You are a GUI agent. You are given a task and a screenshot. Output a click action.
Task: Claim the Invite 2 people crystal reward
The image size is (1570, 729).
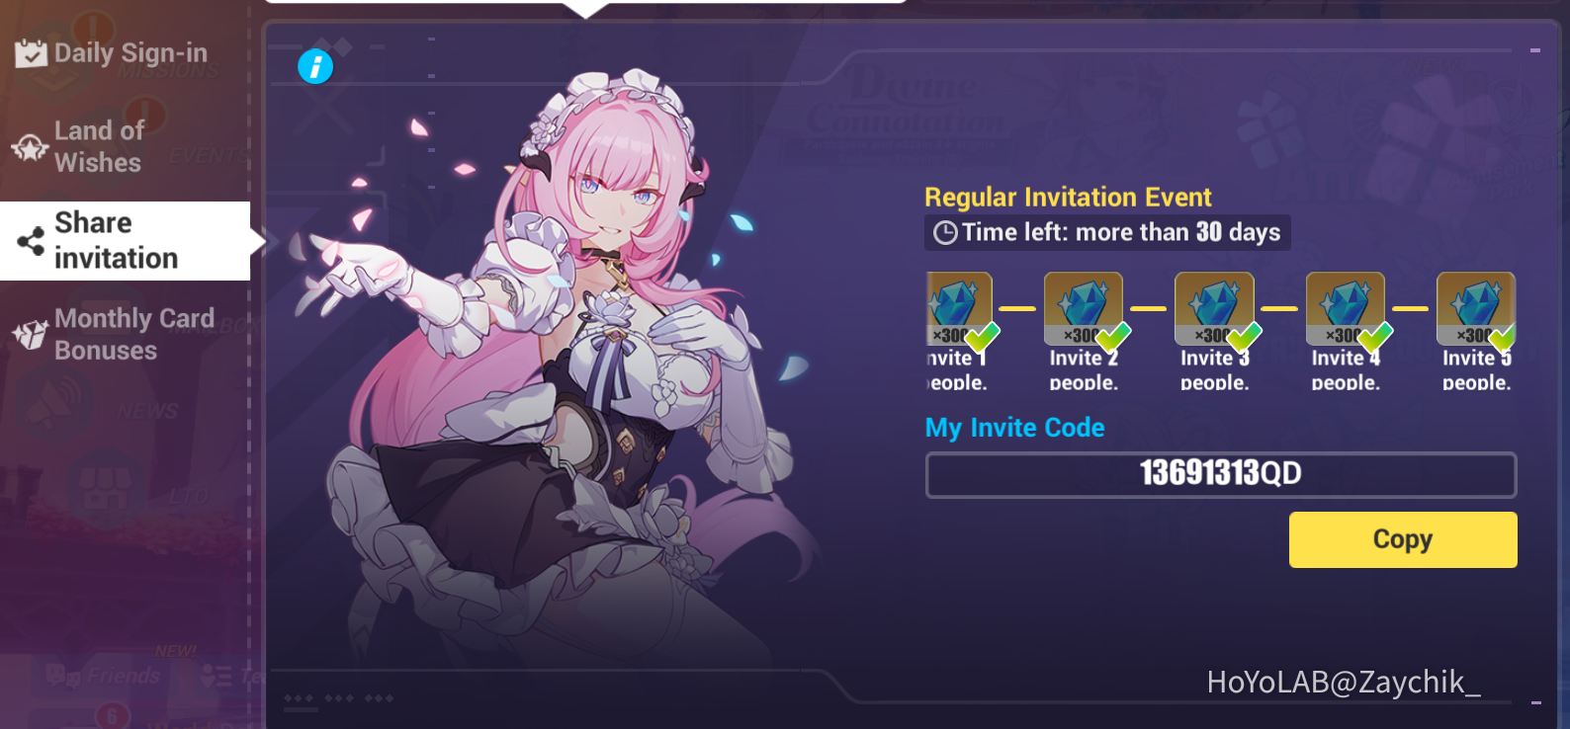click(x=1084, y=309)
